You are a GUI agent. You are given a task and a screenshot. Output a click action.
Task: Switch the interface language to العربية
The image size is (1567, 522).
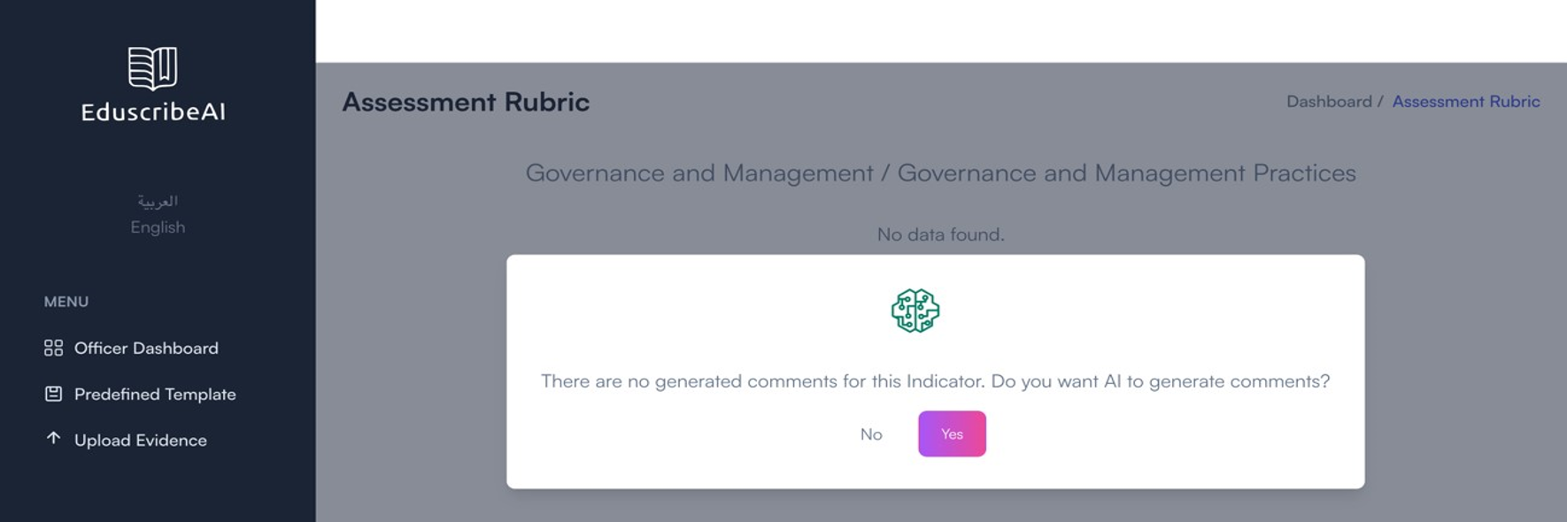pos(157,200)
